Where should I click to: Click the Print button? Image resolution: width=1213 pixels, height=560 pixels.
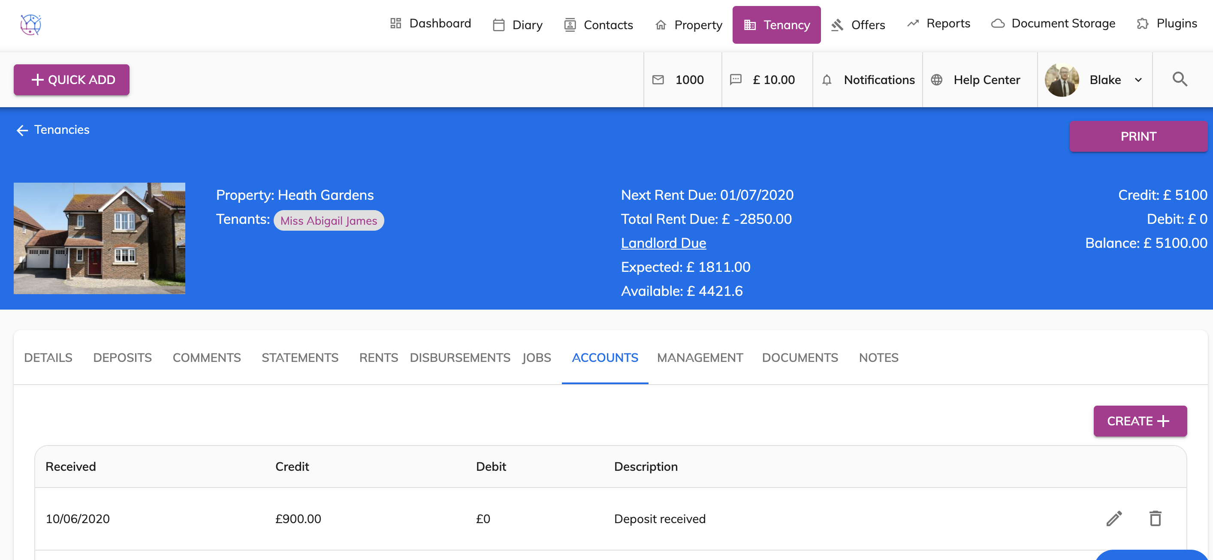[1138, 136]
